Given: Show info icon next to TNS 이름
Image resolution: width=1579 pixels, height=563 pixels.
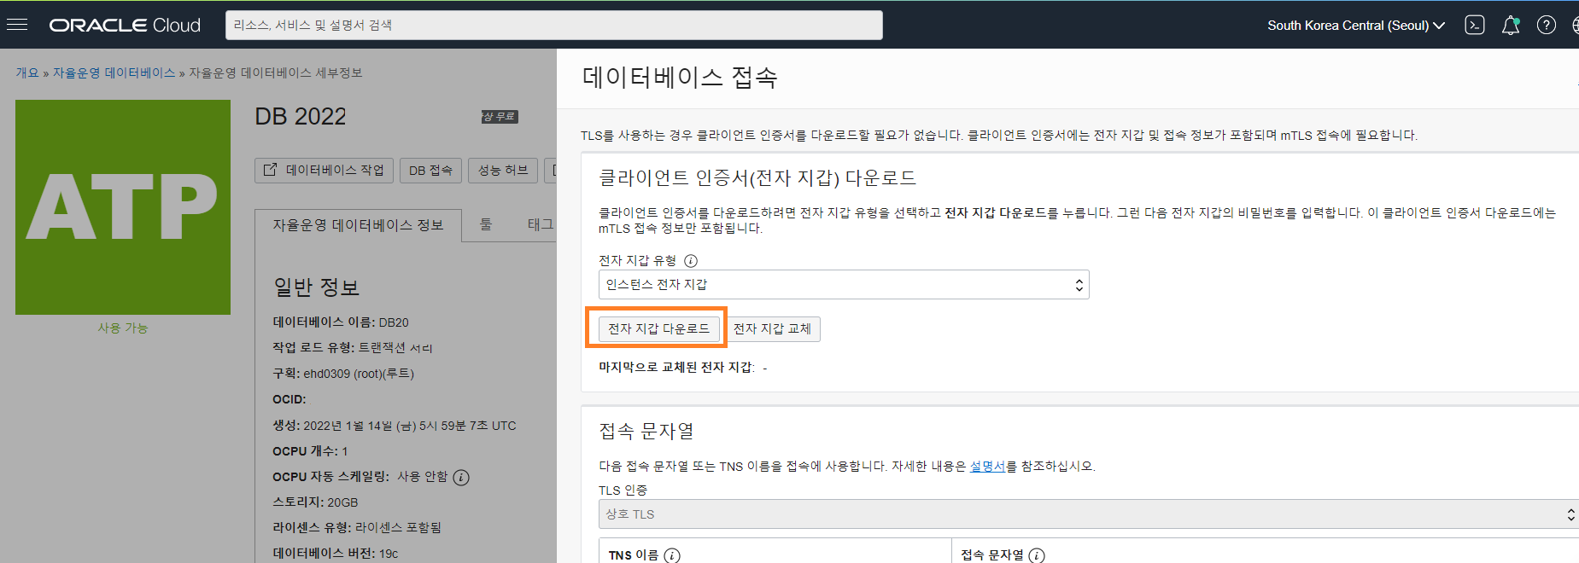Looking at the screenshot, I should pos(672,555).
